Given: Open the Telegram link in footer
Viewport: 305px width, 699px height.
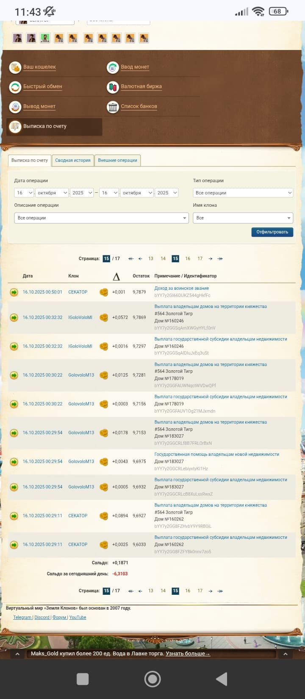Looking at the screenshot, I should [22, 617].
